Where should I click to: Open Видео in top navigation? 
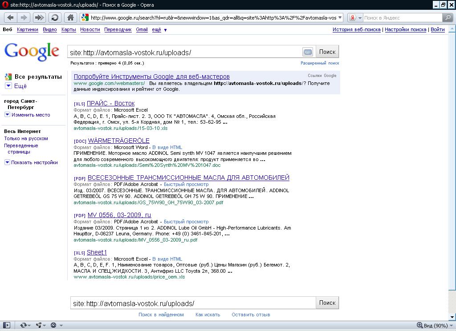[50, 30]
